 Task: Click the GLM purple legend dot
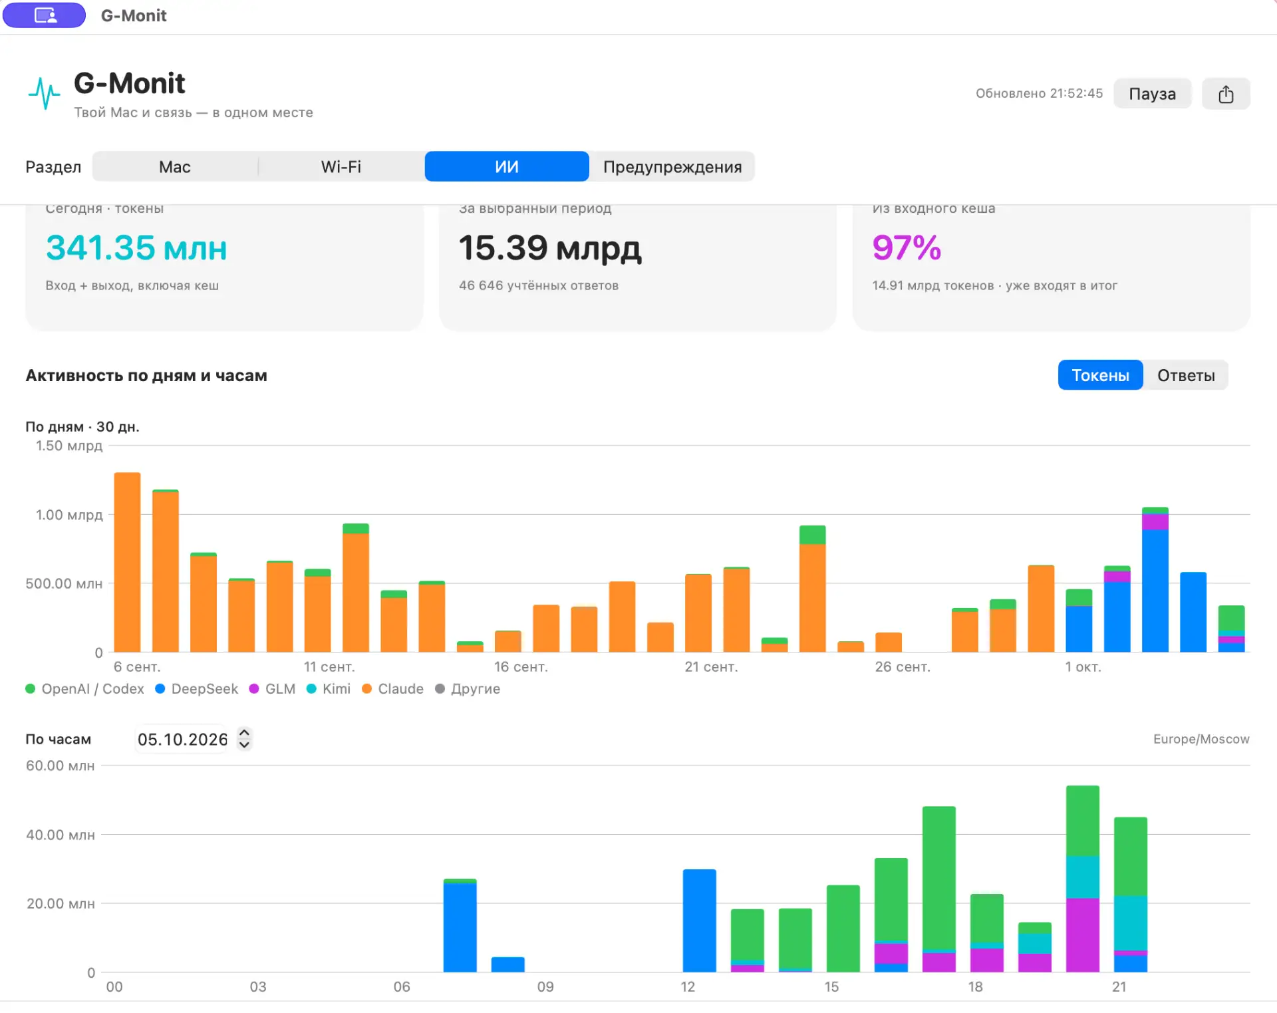click(253, 689)
